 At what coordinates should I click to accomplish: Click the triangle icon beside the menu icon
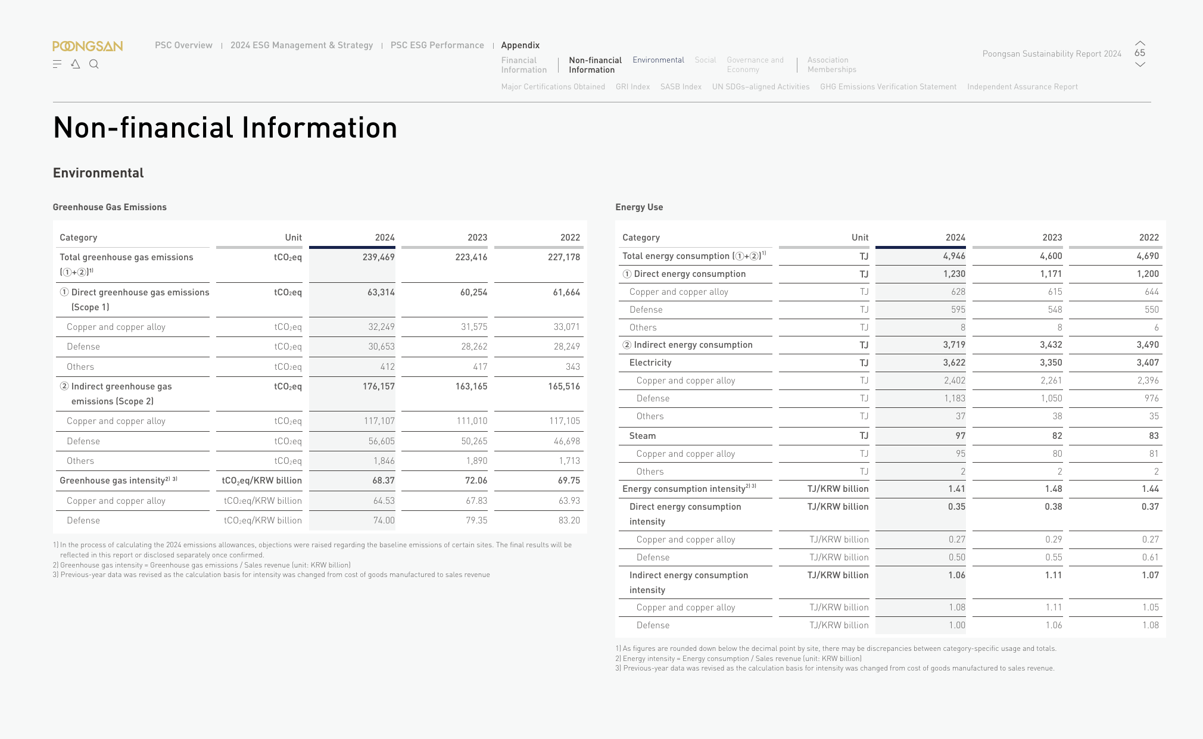[x=76, y=64]
